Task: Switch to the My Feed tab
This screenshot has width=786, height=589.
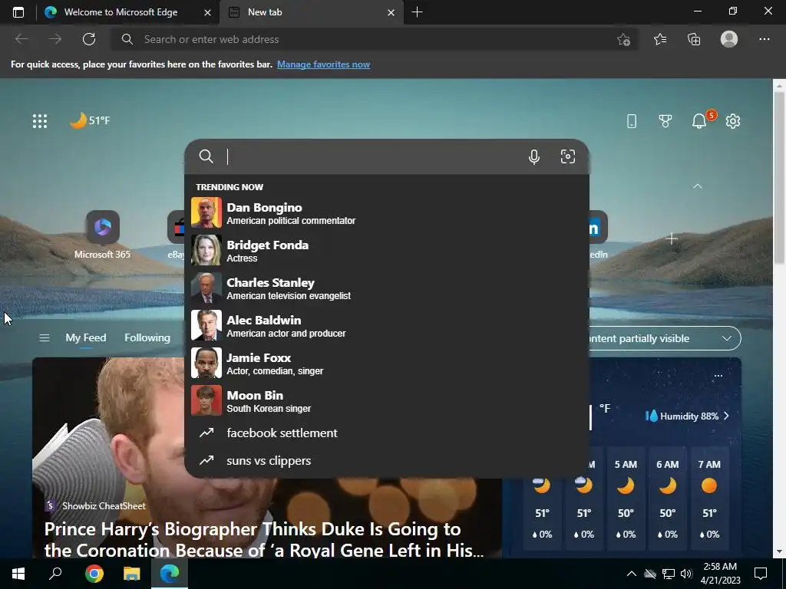Action: coord(86,338)
